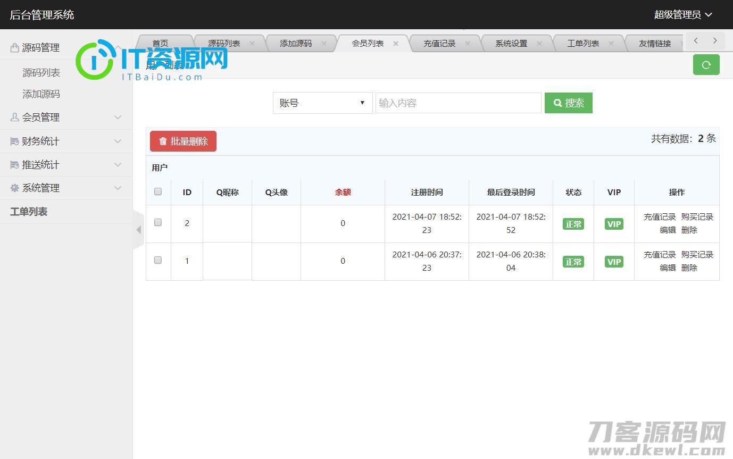733x459 pixels.
Task: Click 编辑 for user ID 2
Action: pyautogui.click(x=668, y=230)
